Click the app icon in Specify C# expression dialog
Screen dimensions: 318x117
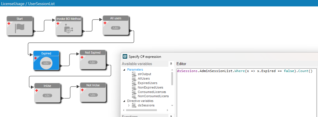(125, 57)
